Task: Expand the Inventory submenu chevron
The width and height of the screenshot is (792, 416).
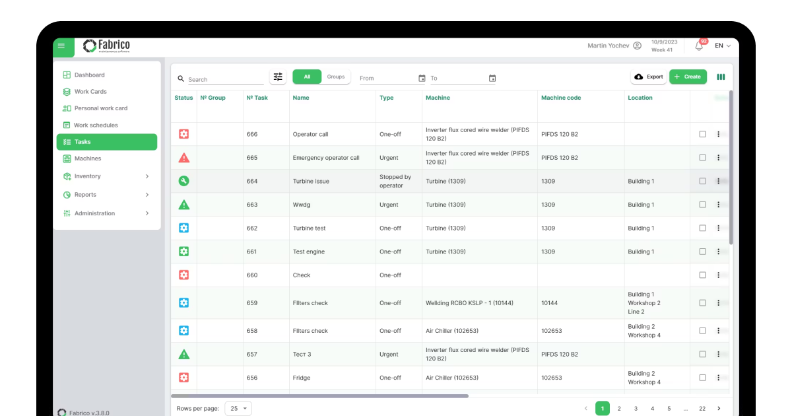Action: (x=147, y=176)
